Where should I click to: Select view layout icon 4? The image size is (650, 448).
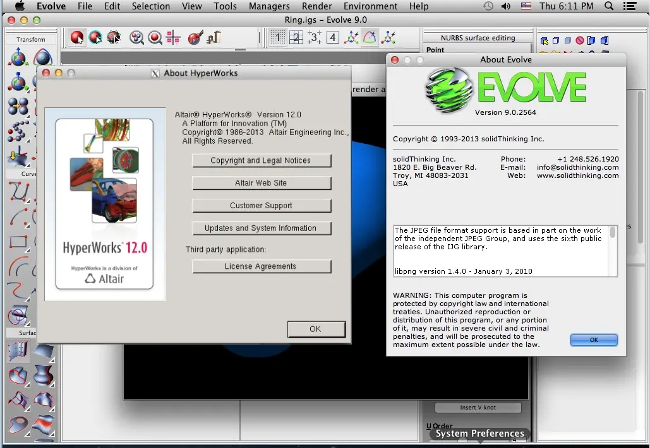click(x=333, y=38)
